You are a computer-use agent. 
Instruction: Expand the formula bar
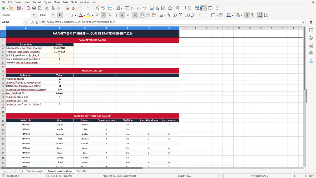(303, 22)
